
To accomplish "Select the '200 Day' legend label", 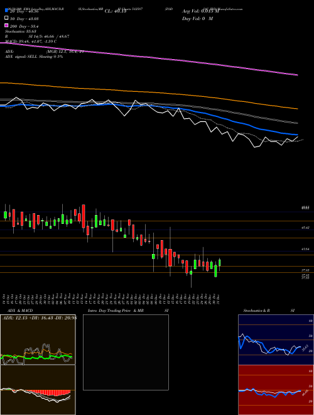I will (x=24, y=26).
